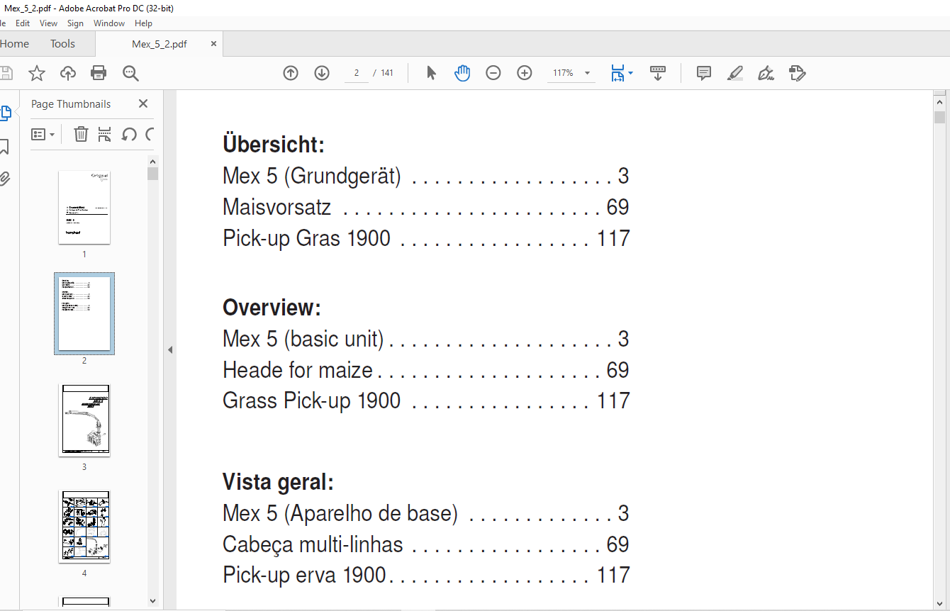Open the find text magnifier icon
Screen dimensions: 950x611
point(130,73)
